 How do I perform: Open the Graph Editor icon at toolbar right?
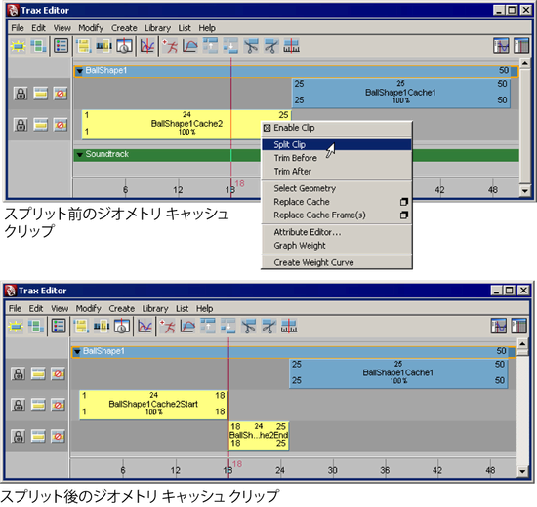[x=501, y=46]
